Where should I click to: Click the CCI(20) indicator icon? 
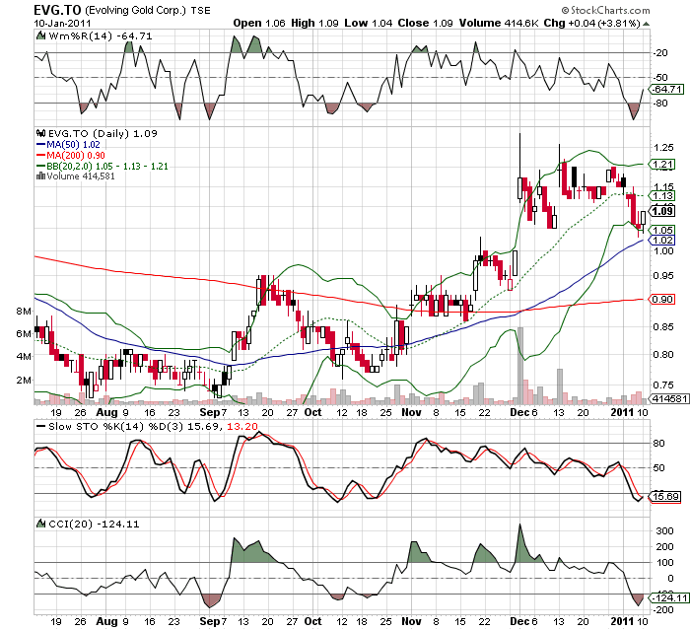(x=40, y=524)
